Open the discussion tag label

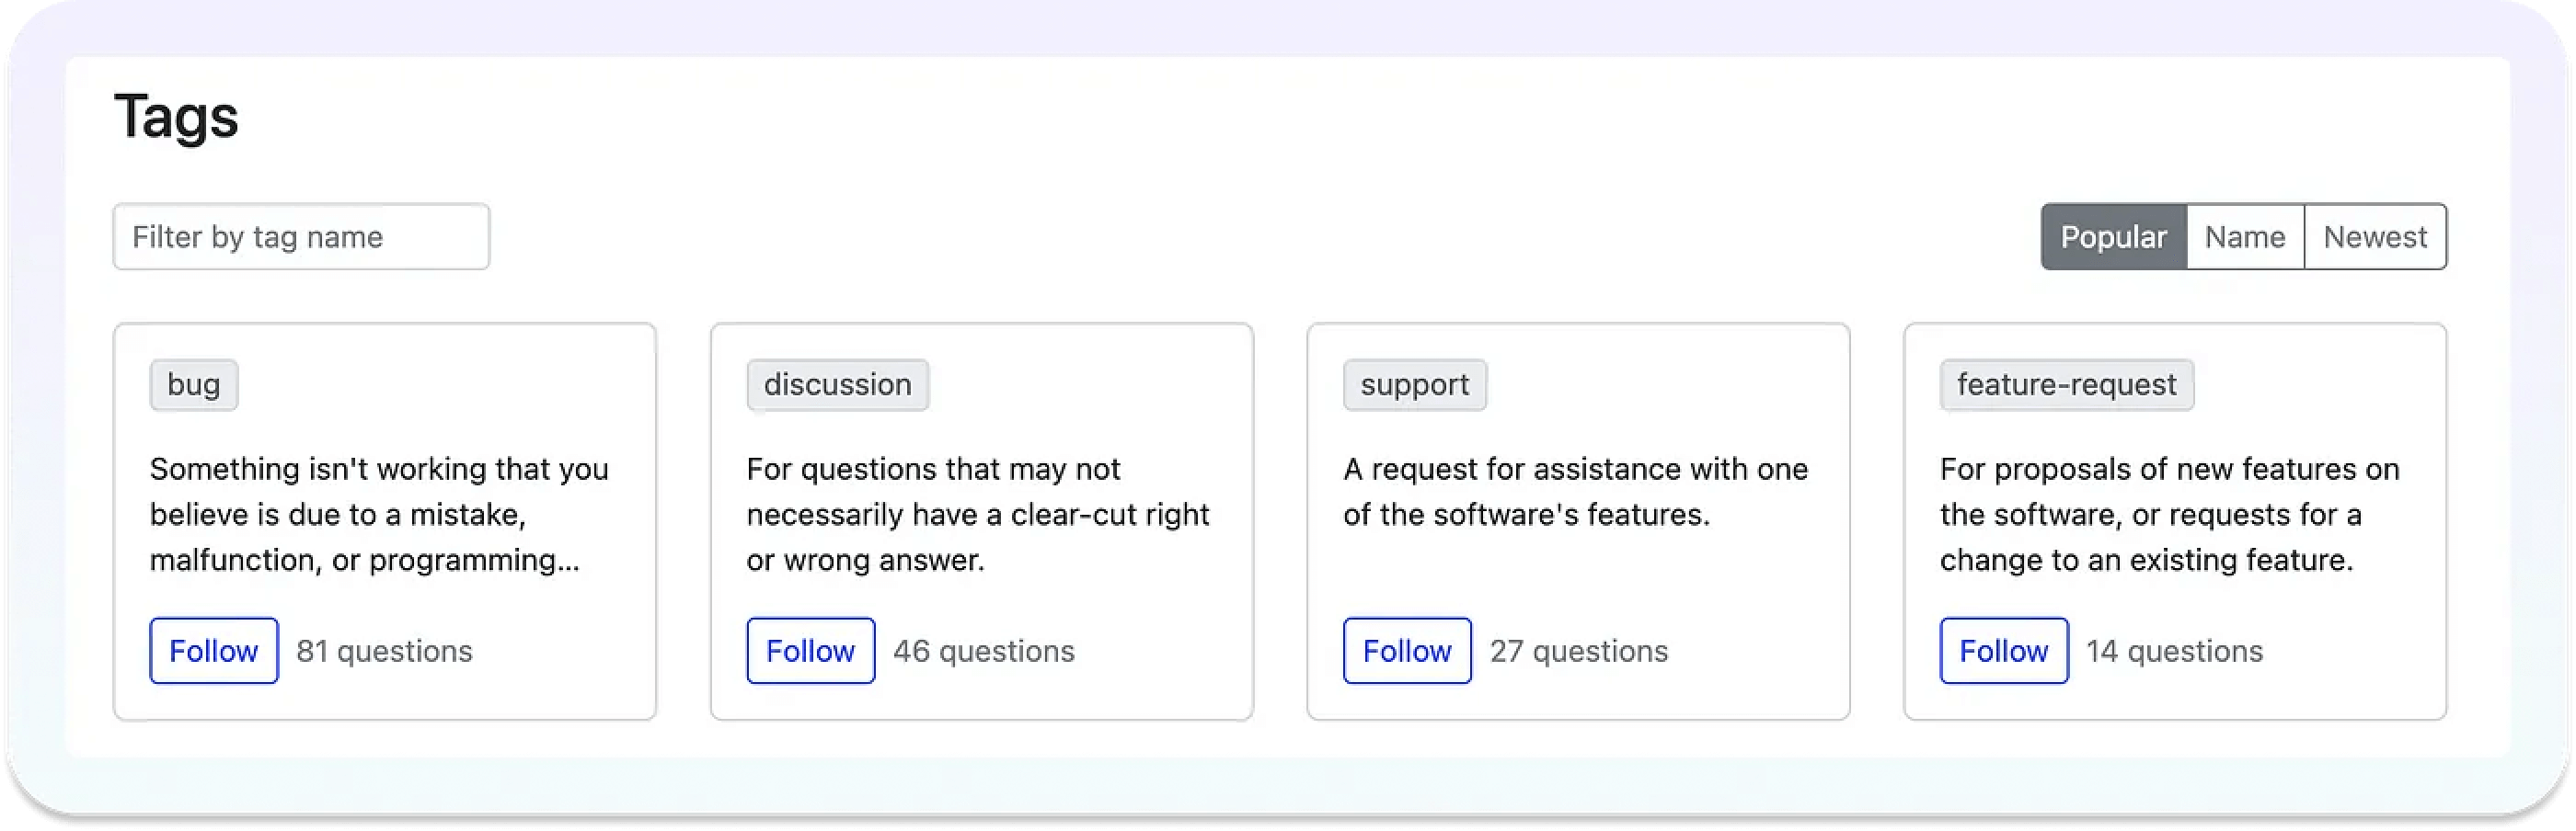tap(838, 384)
